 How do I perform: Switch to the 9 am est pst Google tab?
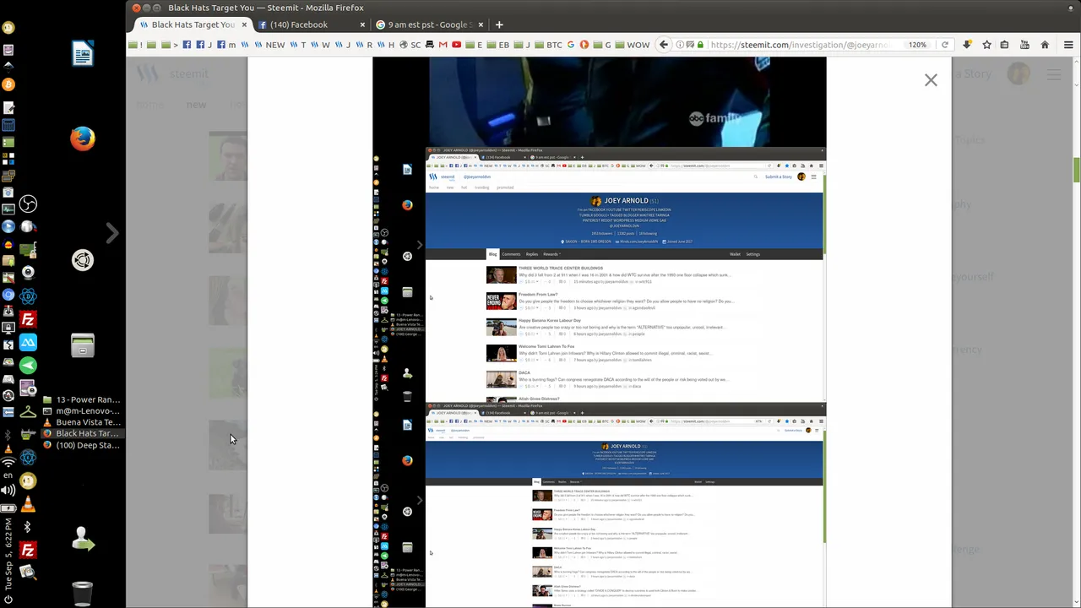tap(430, 24)
